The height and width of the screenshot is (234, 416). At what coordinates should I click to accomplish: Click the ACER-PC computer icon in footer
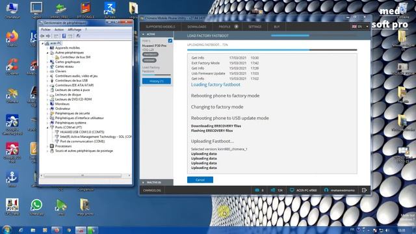point(292,190)
